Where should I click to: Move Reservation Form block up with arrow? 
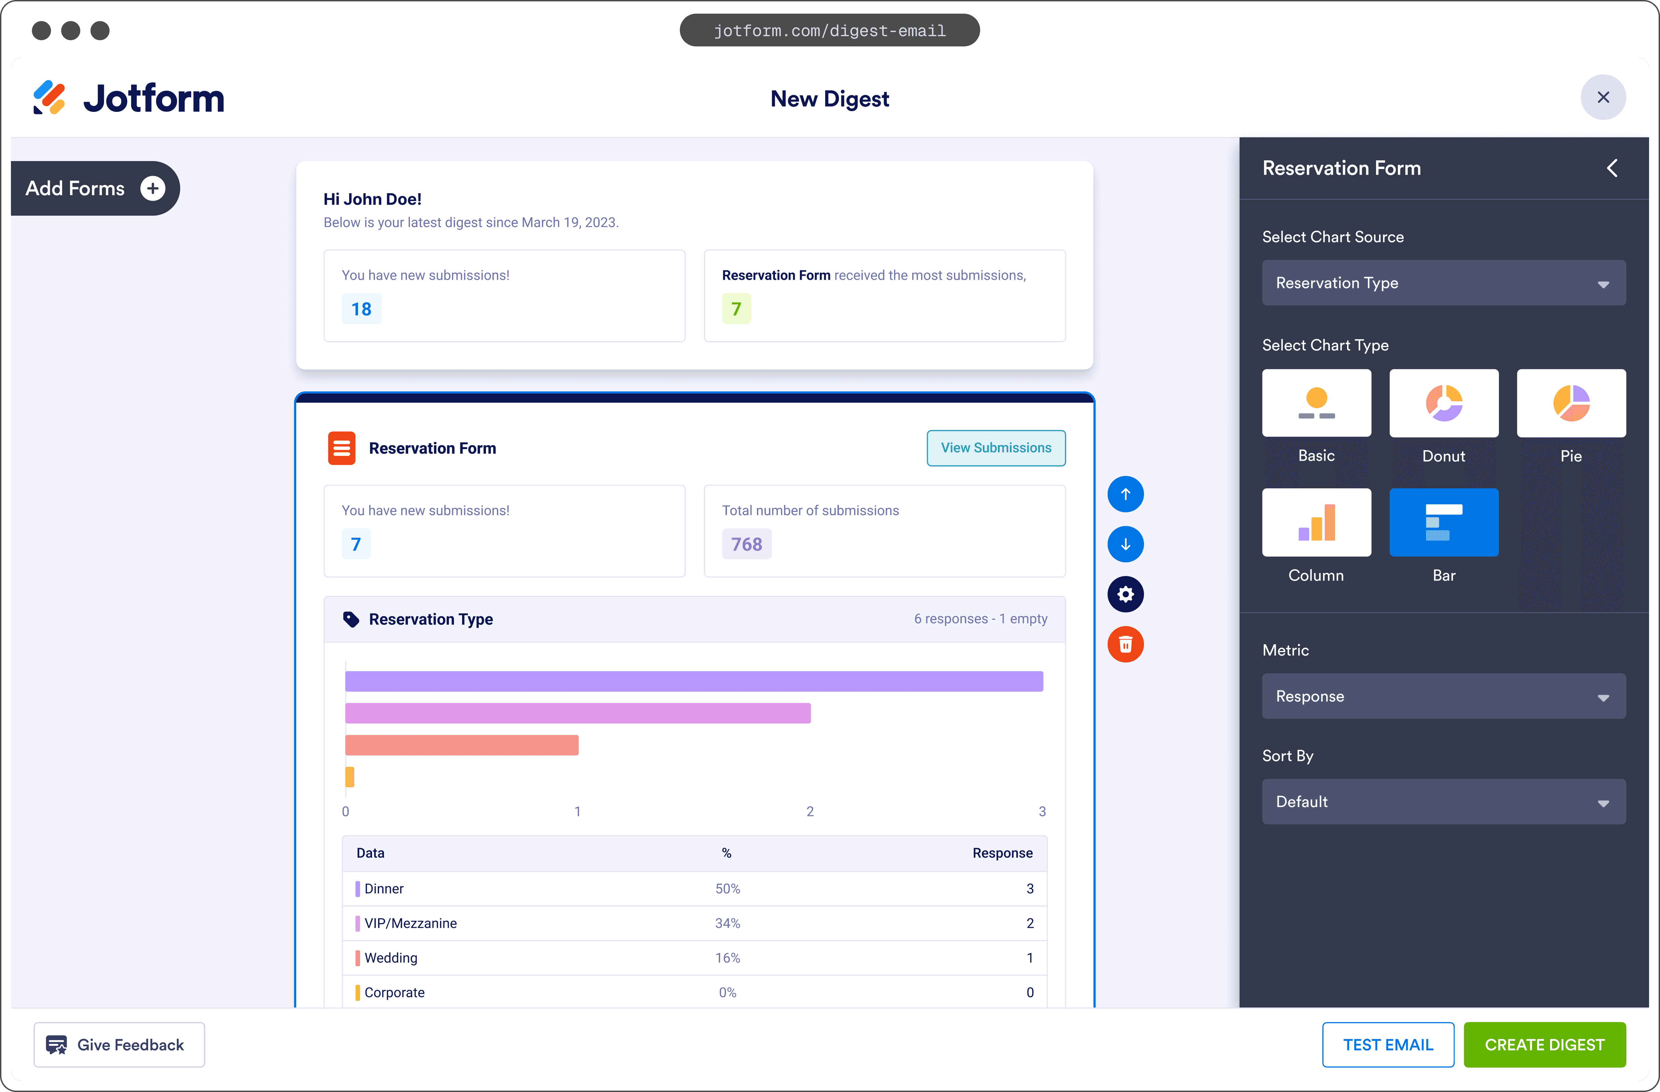pyautogui.click(x=1125, y=494)
